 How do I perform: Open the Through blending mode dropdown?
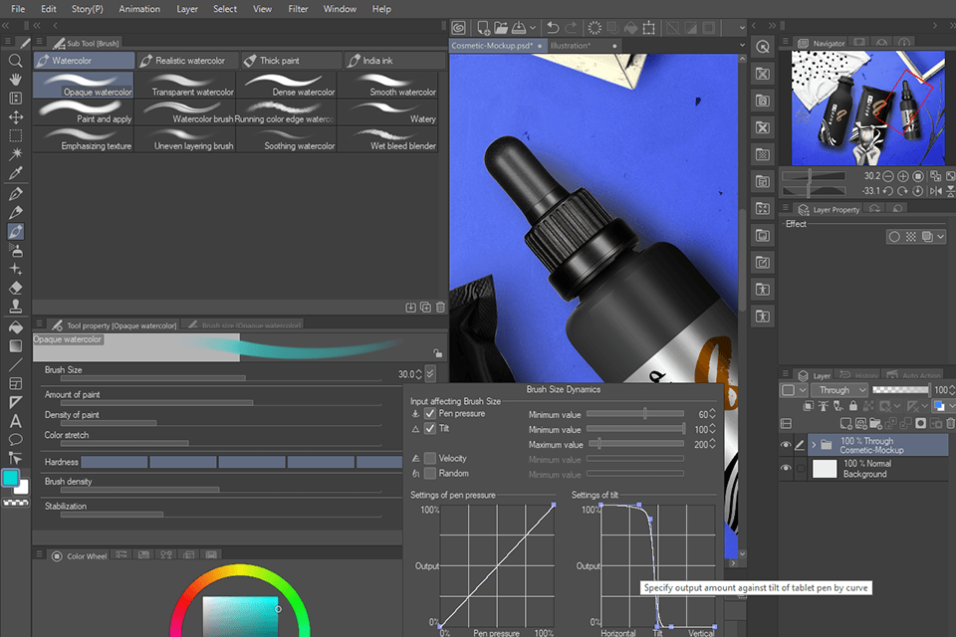point(839,390)
